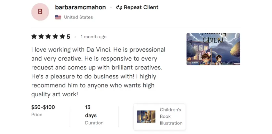
Task: Click the review text paragraph
Action: click(98, 72)
